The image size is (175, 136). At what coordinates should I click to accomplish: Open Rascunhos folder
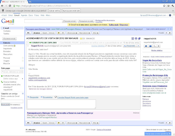coord(8,54)
